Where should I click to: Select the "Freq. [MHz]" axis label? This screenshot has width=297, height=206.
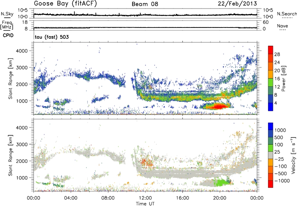[7, 25]
